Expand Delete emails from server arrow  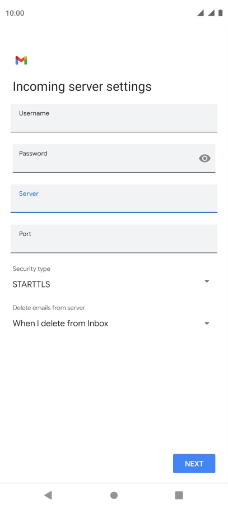[207, 324]
